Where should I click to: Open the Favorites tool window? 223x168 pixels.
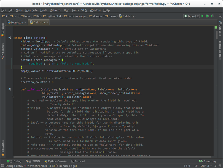point(3,148)
